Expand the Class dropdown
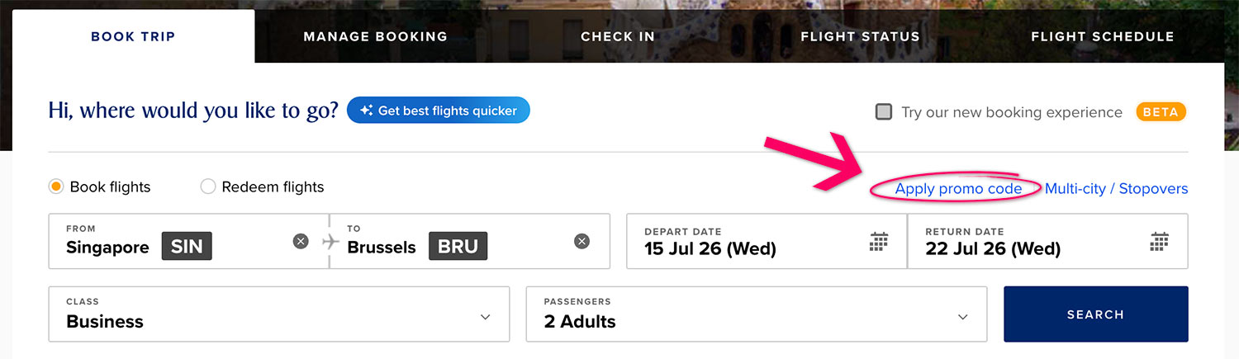This screenshot has height=359, width=1239. click(x=485, y=316)
